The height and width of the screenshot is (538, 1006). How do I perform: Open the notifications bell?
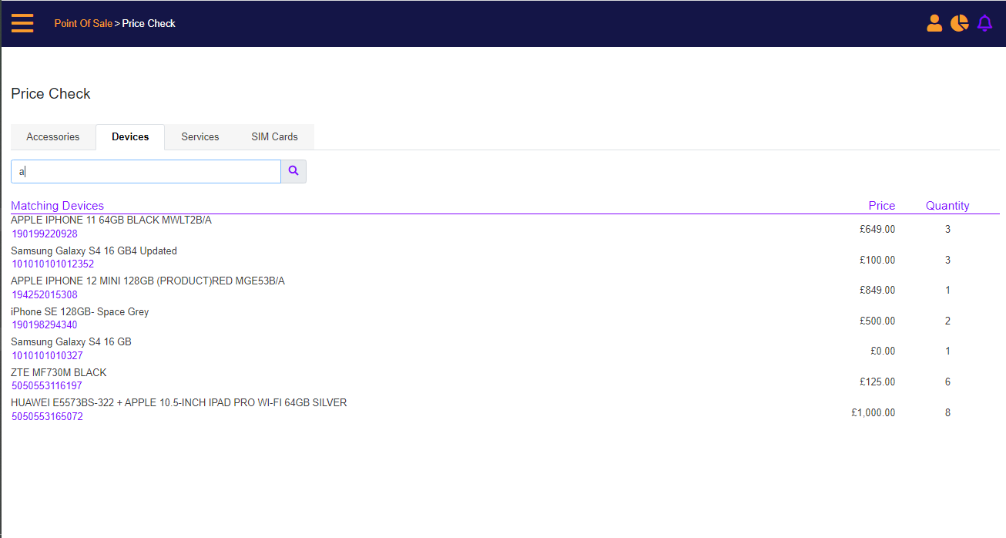[984, 23]
